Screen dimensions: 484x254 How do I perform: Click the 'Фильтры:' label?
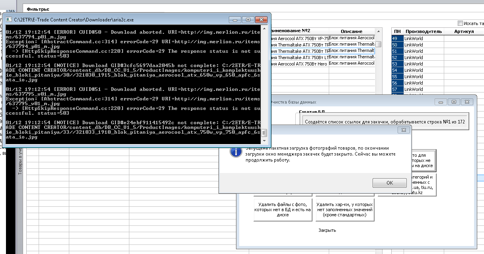[38, 9]
